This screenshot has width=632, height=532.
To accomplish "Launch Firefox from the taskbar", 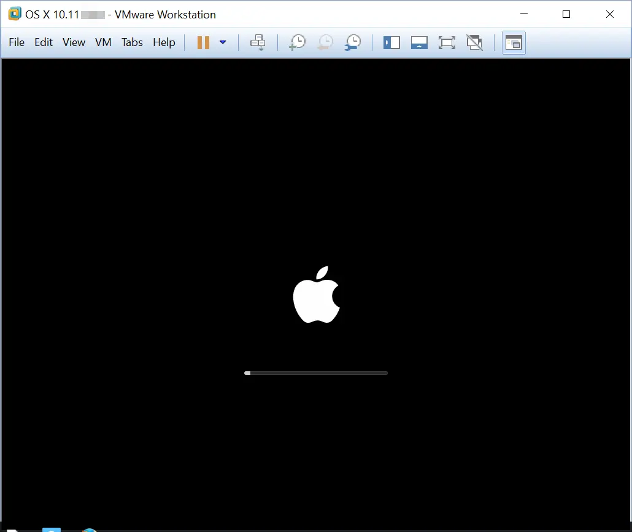I will pos(89,529).
